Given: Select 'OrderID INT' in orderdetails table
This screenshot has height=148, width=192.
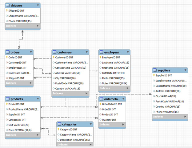Looking at the screenshot, I should 109,109.
